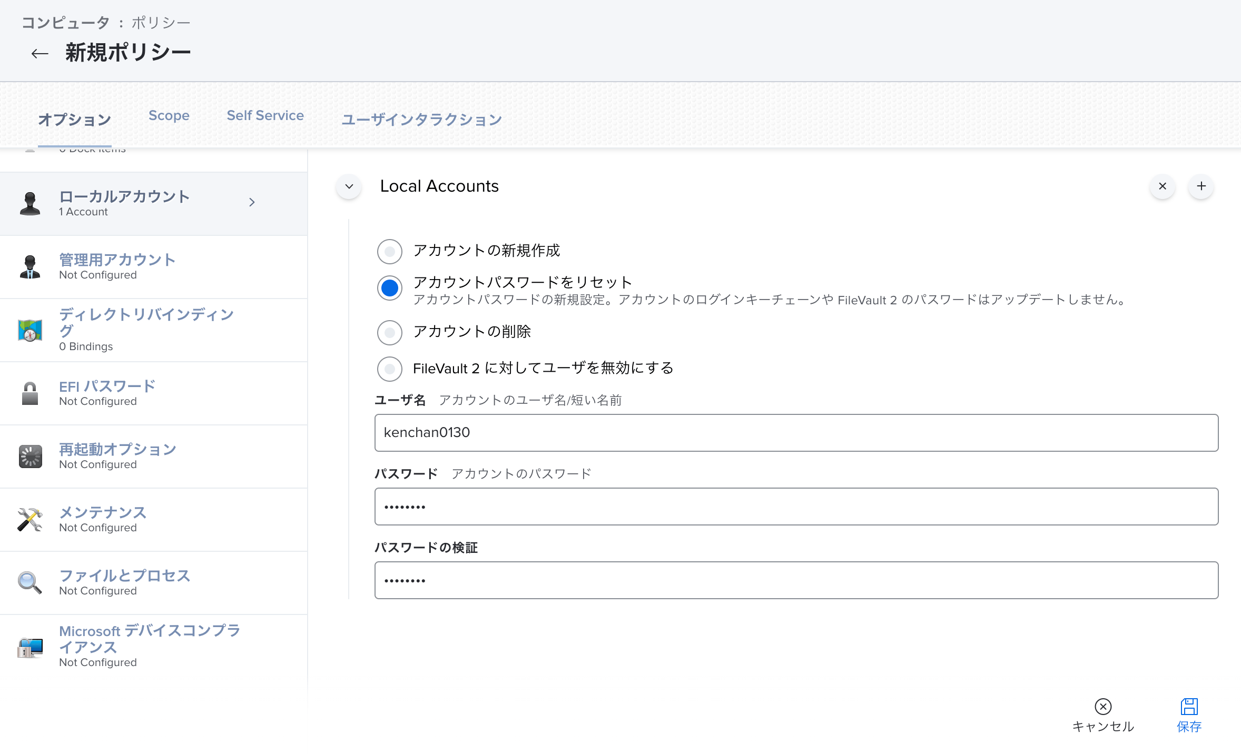Open the ユーザインタラクション tab

[x=422, y=120]
